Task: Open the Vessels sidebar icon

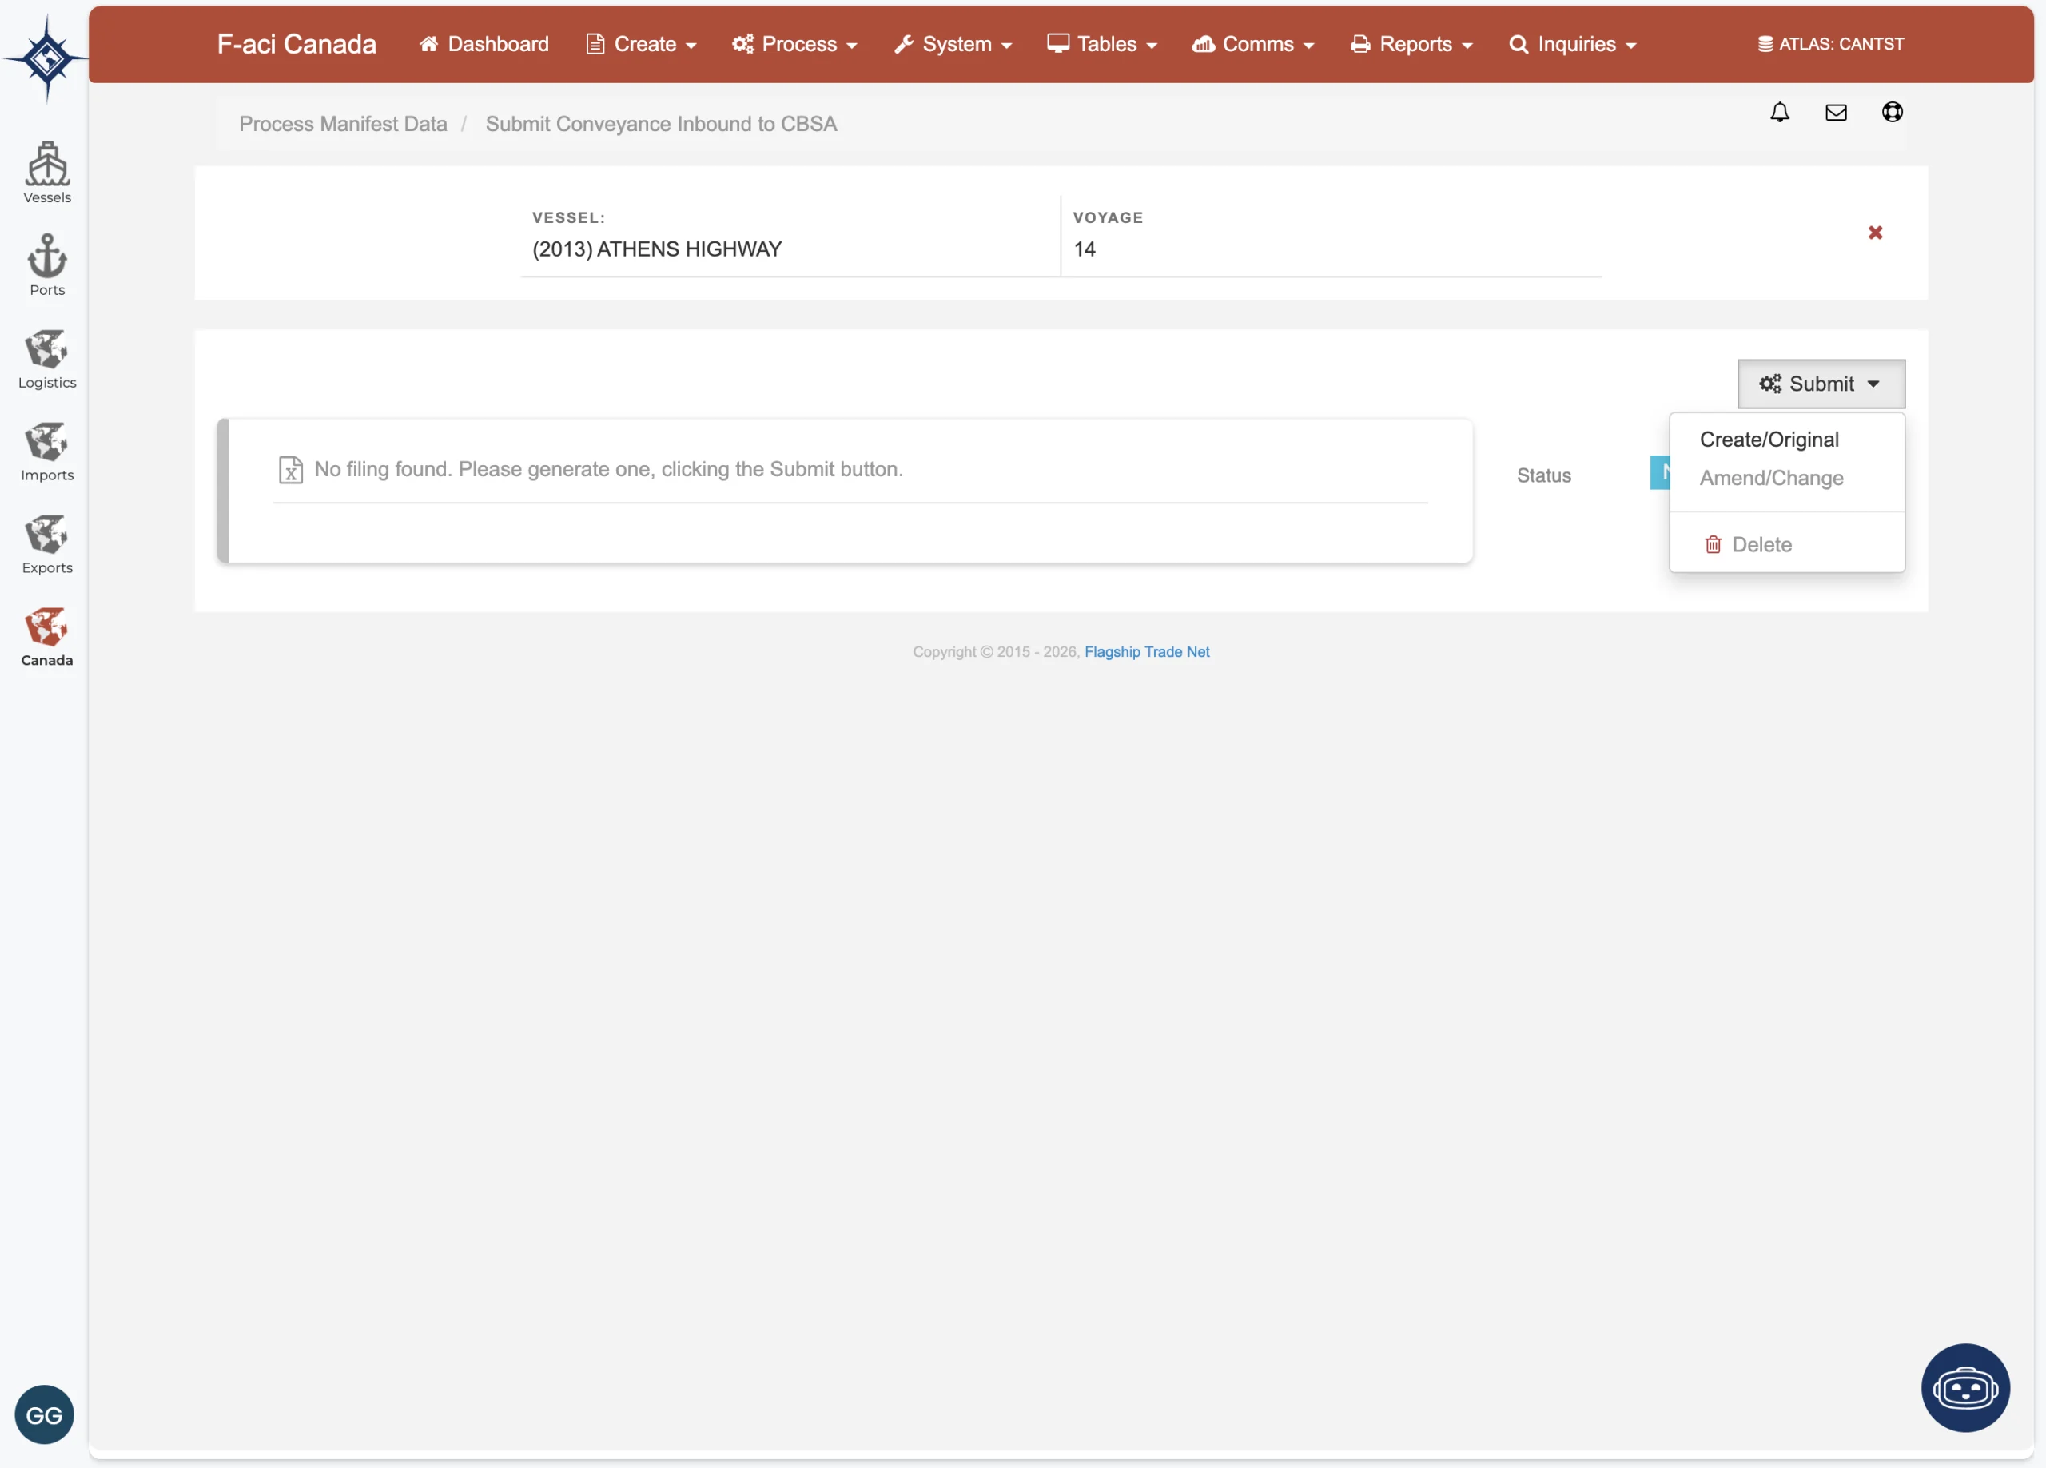Action: tap(47, 172)
